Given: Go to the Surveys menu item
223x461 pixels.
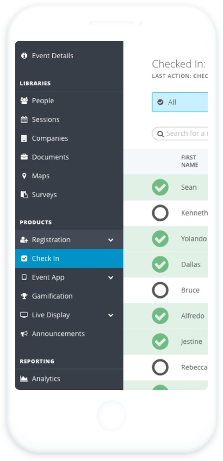Looking at the screenshot, I should click(69, 194).
